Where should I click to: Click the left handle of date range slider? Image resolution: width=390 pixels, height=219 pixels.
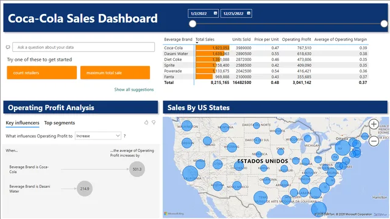[x=193, y=24]
